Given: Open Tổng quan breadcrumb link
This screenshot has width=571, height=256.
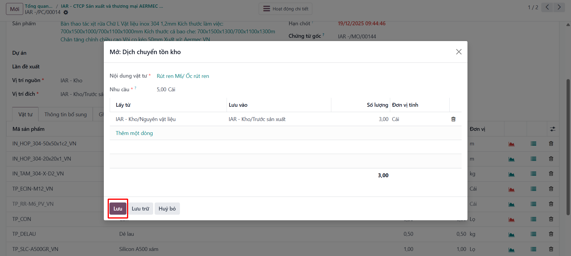Looking at the screenshot, I should click(39, 6).
